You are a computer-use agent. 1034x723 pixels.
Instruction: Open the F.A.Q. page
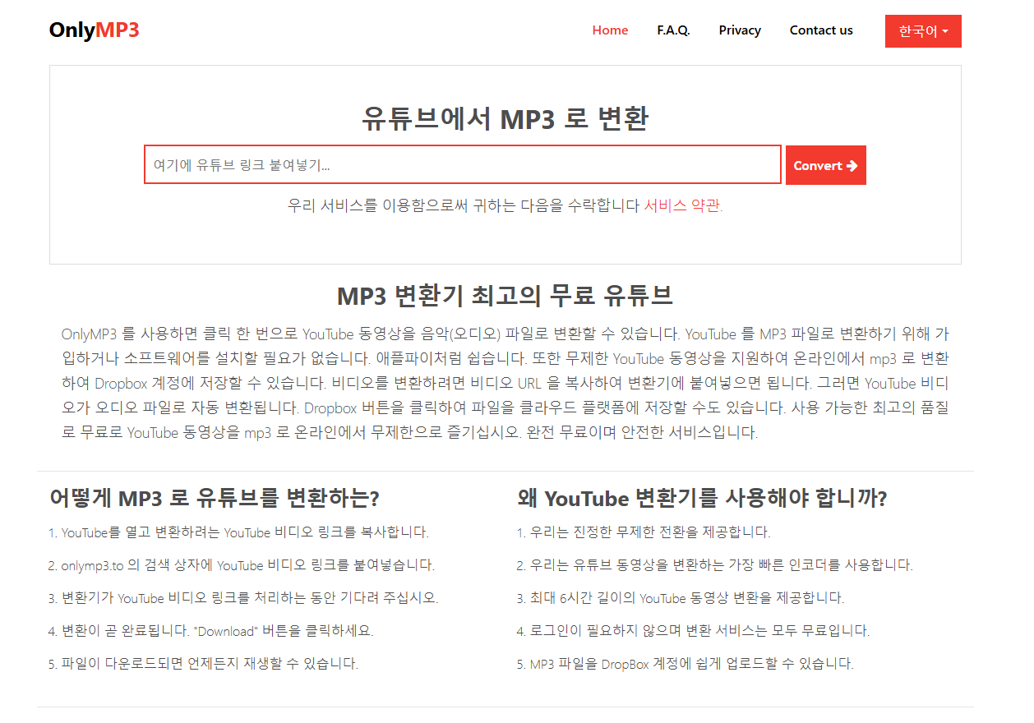point(673,30)
